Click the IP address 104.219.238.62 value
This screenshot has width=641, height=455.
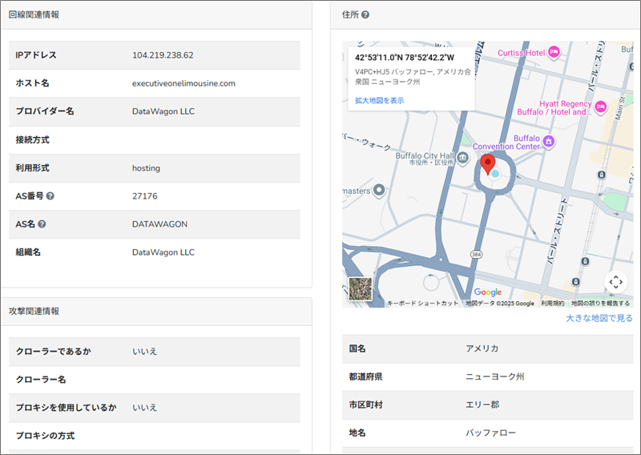[163, 55]
